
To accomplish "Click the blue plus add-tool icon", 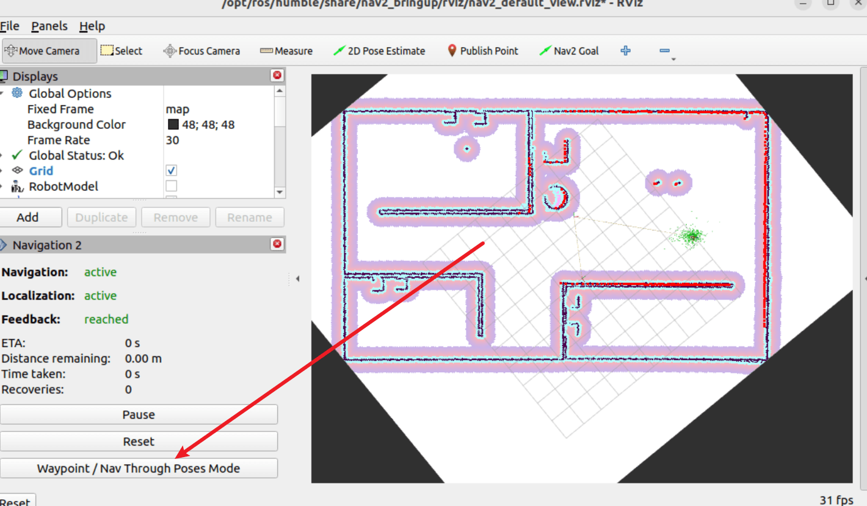I will point(625,51).
